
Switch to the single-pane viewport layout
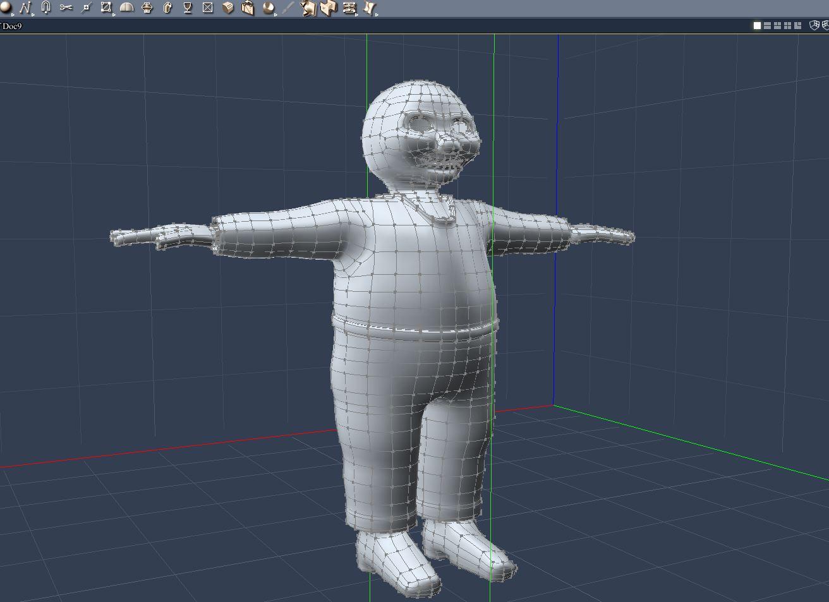coord(757,26)
